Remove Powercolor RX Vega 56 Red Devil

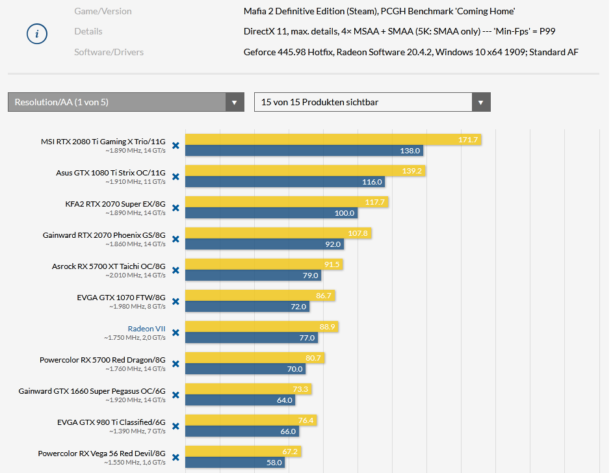pos(176,457)
